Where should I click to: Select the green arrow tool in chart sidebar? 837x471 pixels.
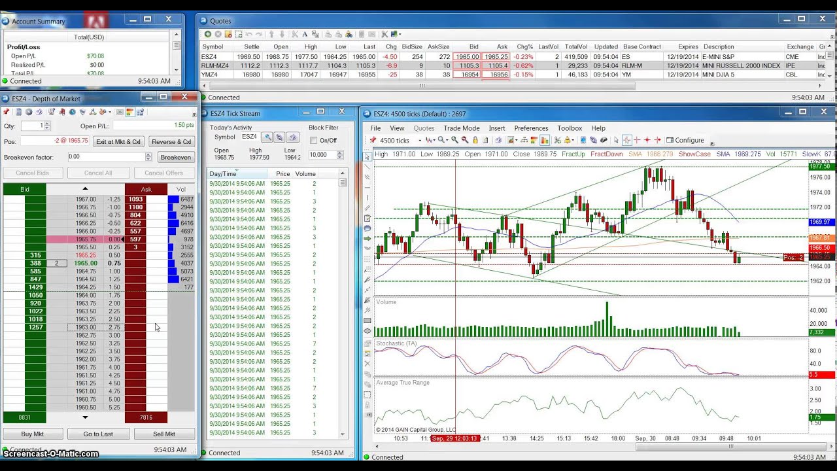click(x=367, y=239)
